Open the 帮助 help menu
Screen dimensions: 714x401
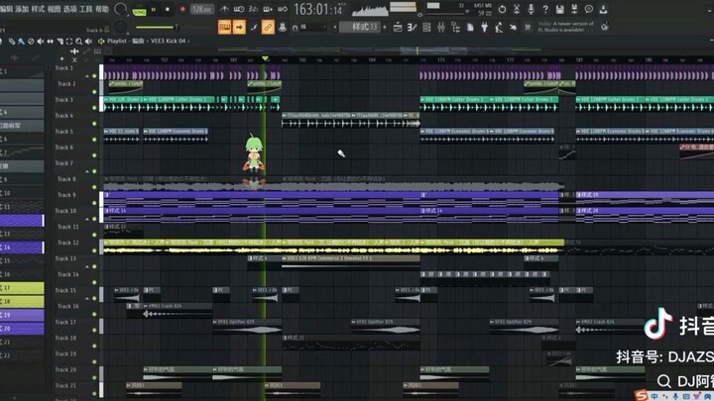click(x=102, y=8)
